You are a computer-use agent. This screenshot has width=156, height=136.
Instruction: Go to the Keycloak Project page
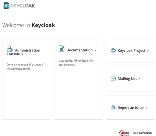(x=131, y=51)
